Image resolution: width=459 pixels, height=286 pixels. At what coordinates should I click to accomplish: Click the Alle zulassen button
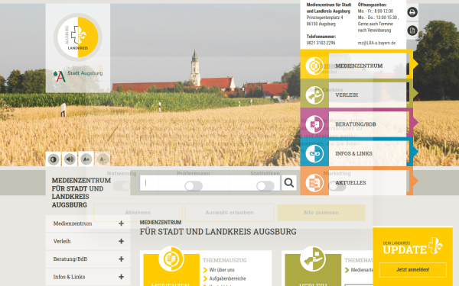click(x=321, y=213)
